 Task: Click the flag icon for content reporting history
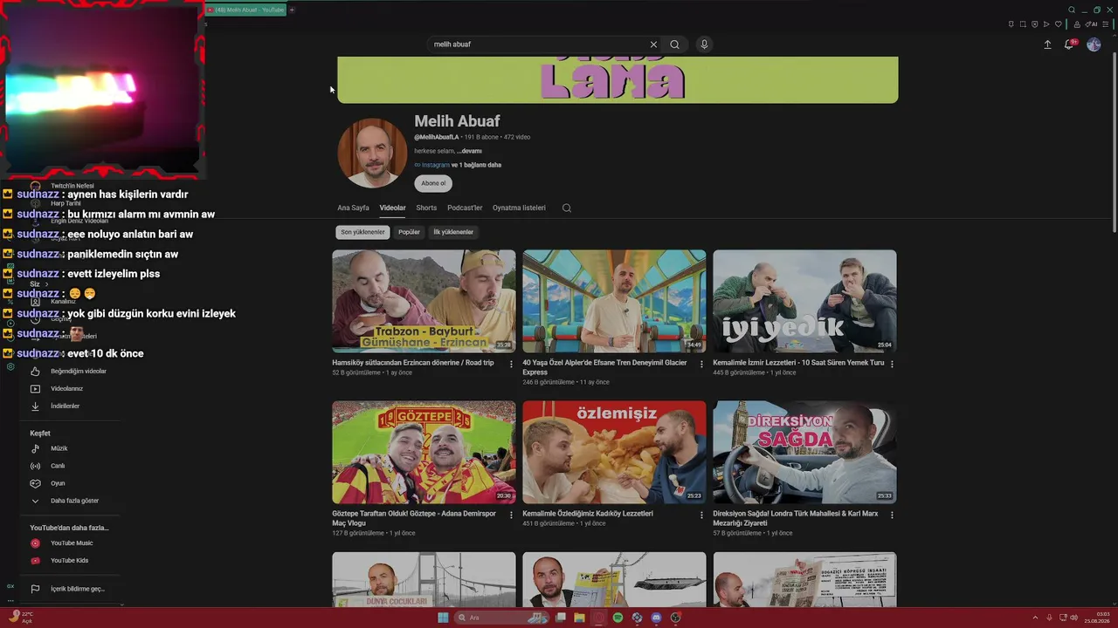35,589
